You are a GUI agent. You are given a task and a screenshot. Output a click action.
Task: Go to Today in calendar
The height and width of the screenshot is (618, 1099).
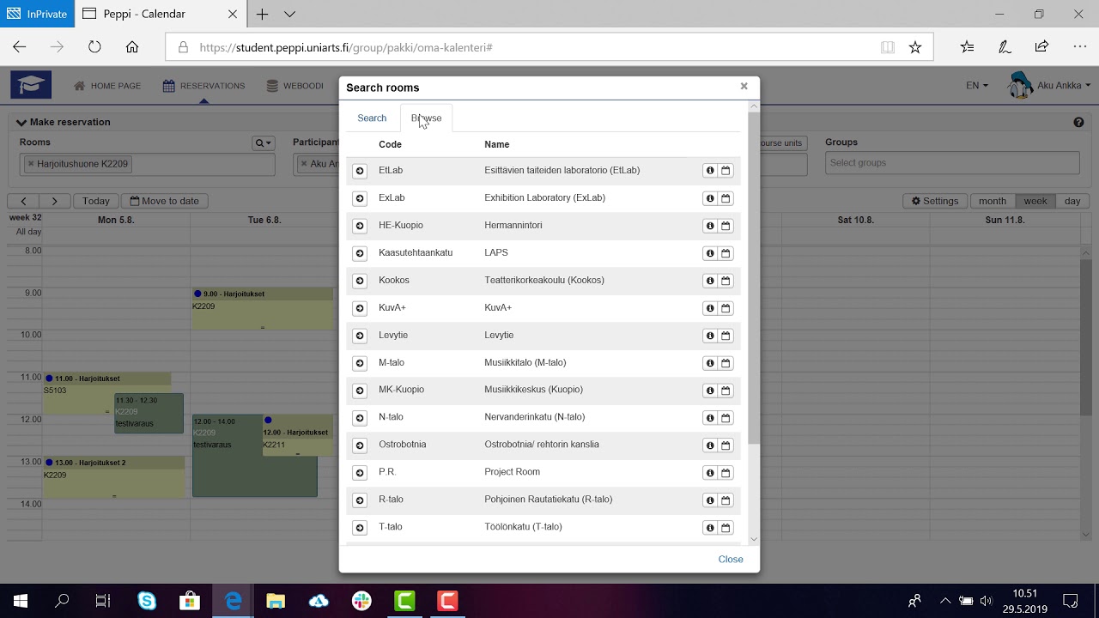click(96, 201)
